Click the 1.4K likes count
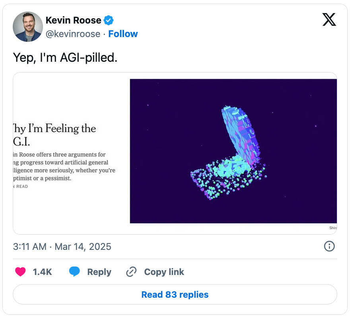The image size is (350, 318). (42, 272)
